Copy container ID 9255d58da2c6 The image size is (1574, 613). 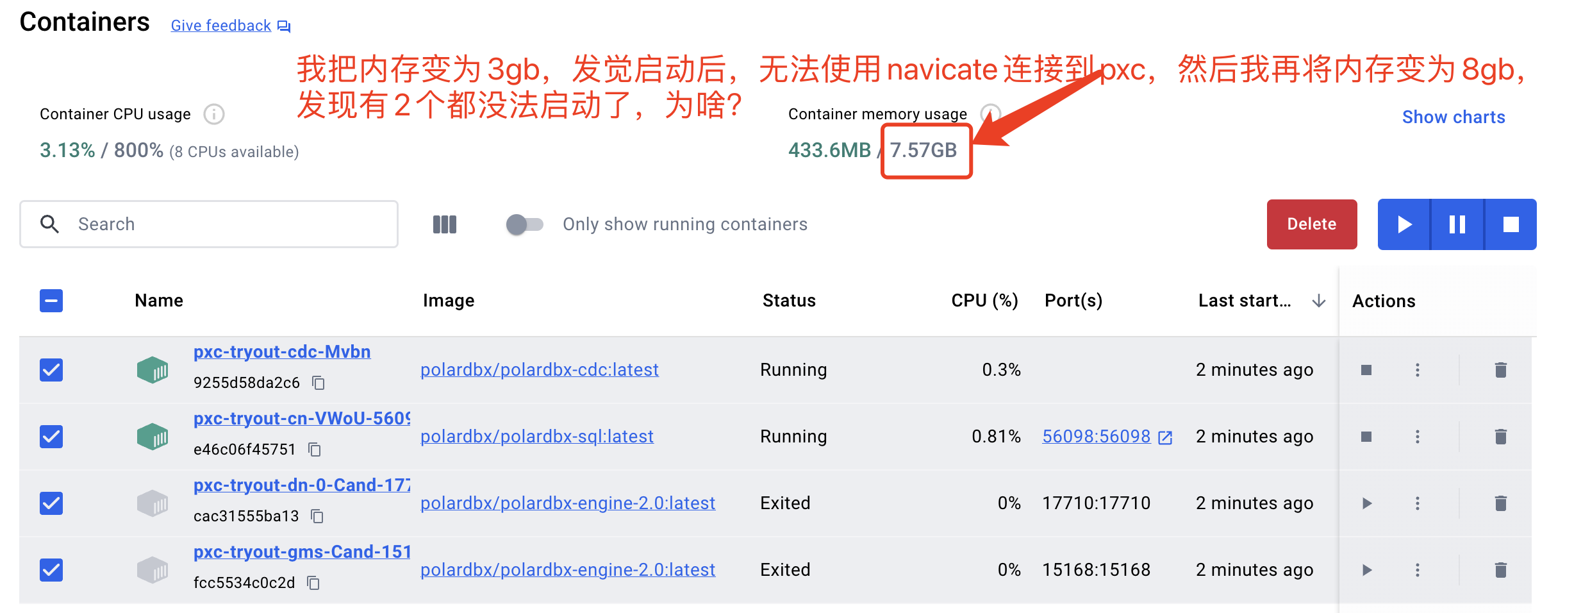pyautogui.click(x=319, y=383)
